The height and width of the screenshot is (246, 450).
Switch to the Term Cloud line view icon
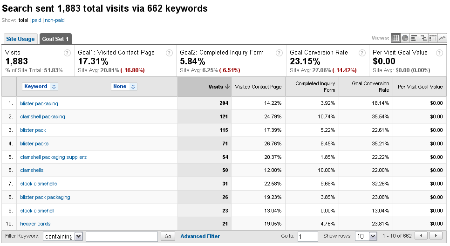point(442,38)
